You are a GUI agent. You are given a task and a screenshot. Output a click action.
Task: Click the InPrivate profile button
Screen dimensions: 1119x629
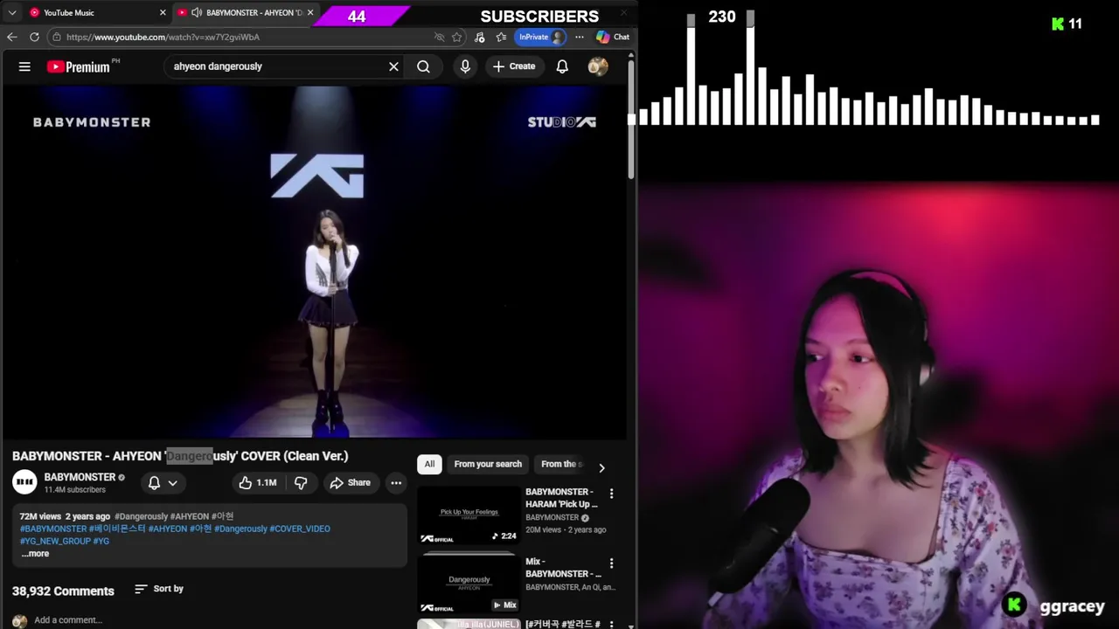[x=541, y=37]
